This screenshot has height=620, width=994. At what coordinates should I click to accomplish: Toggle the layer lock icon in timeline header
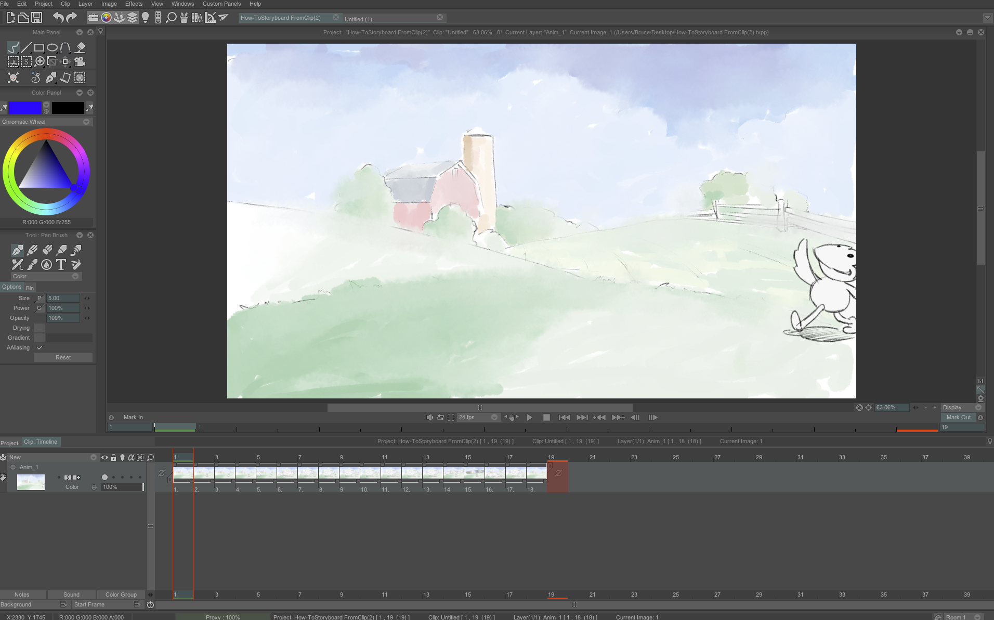[x=113, y=458]
